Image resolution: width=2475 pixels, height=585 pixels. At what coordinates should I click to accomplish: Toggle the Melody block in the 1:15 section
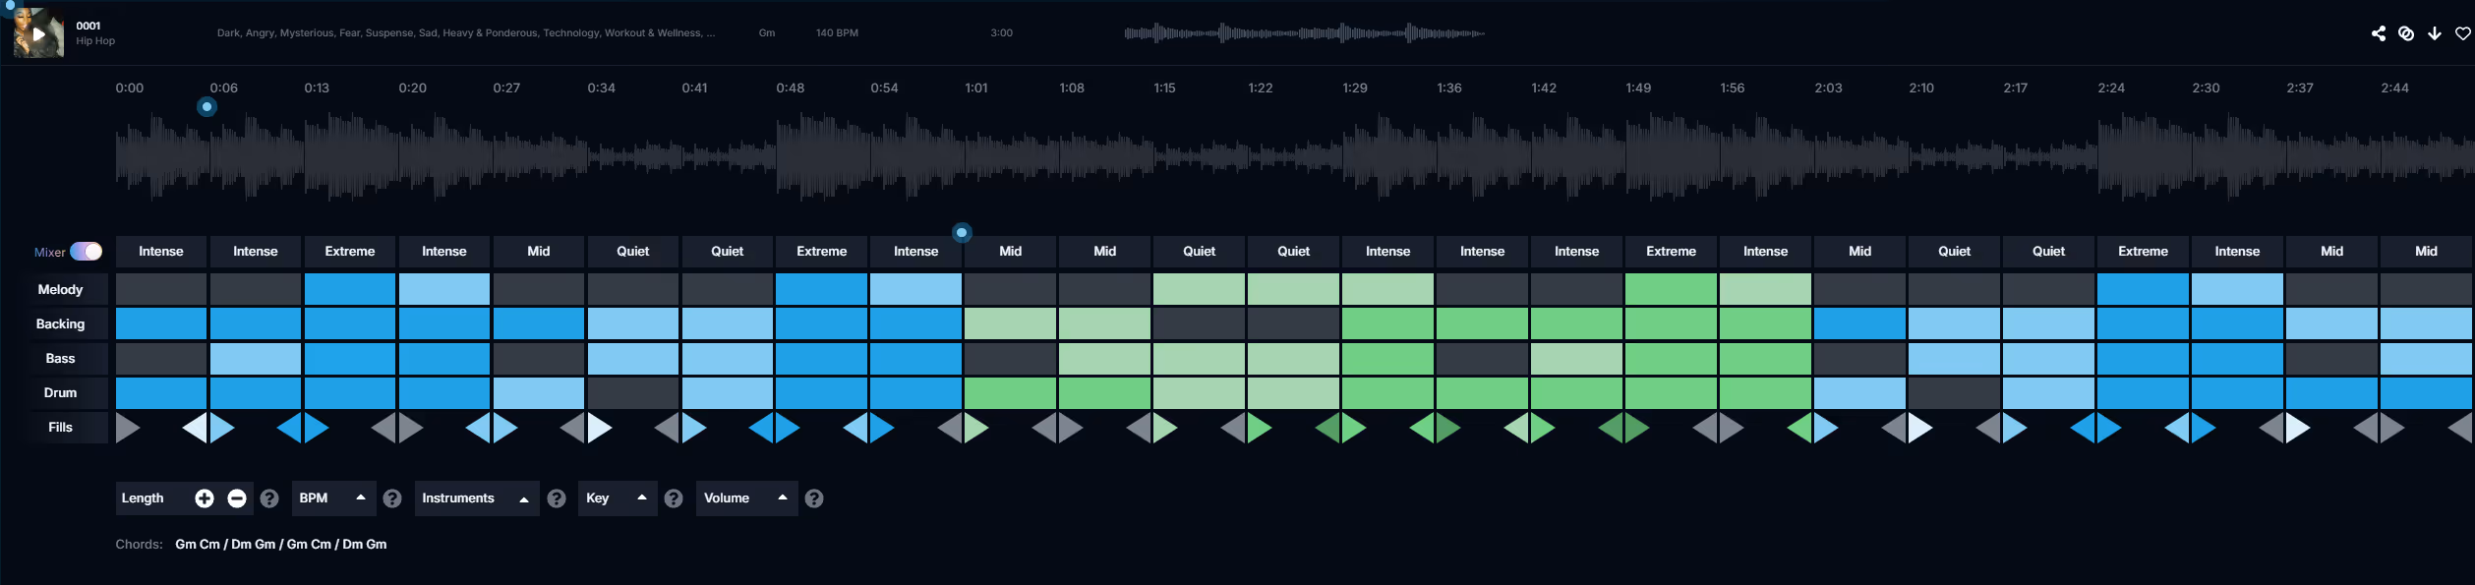click(x=1200, y=289)
